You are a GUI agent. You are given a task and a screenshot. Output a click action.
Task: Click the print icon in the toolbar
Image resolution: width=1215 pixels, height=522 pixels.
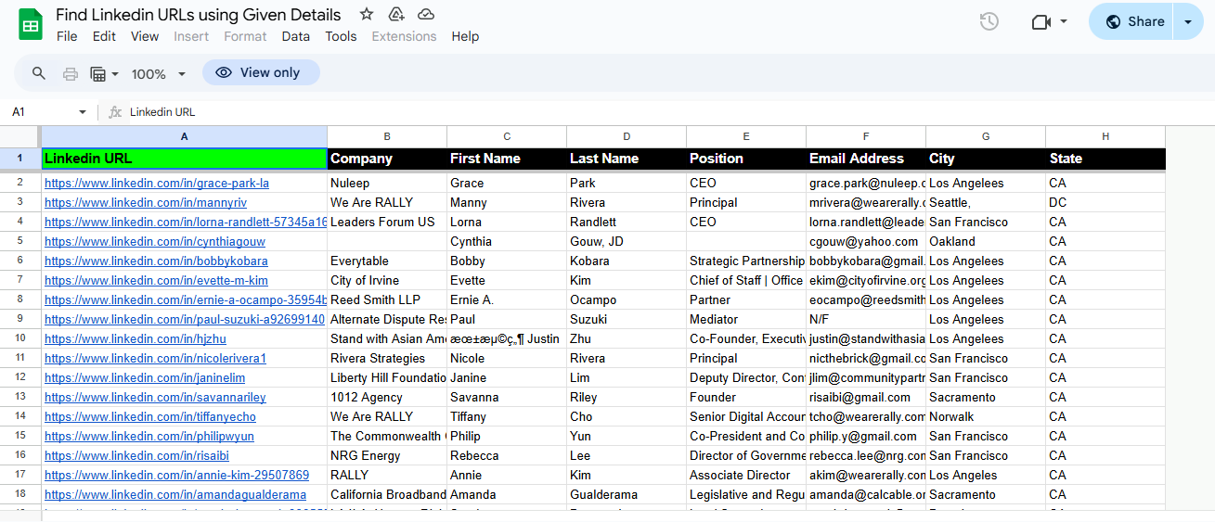[71, 73]
